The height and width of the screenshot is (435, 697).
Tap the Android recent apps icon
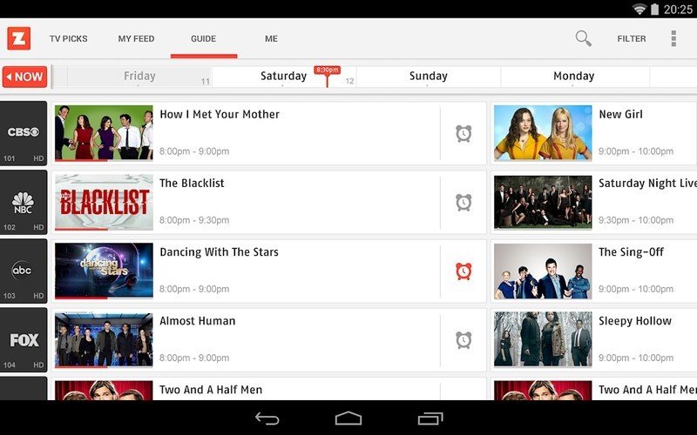coord(430,418)
